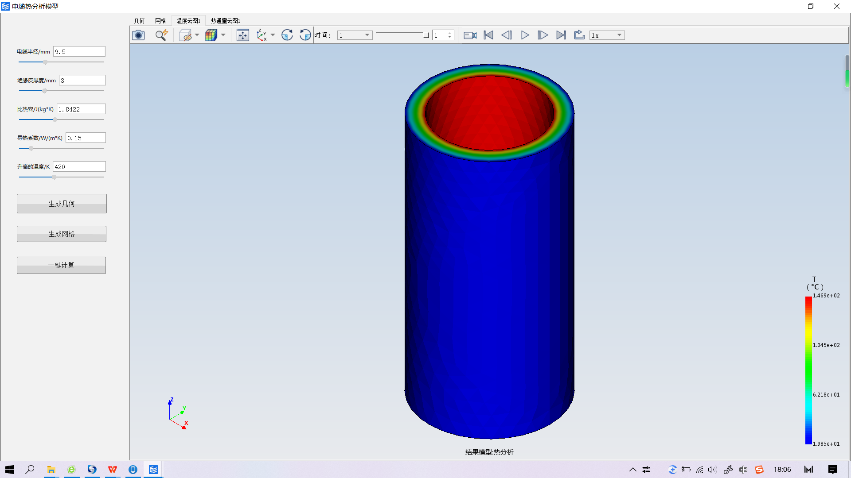This screenshot has width=851, height=478.
Task: Open the axes view direction dropdown
Action: (273, 35)
